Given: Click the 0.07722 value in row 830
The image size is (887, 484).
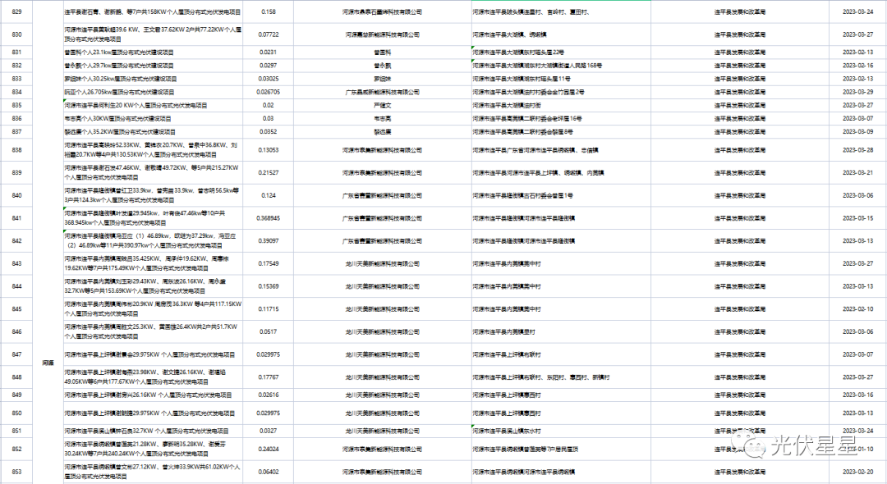Looking at the screenshot, I should click(269, 35).
